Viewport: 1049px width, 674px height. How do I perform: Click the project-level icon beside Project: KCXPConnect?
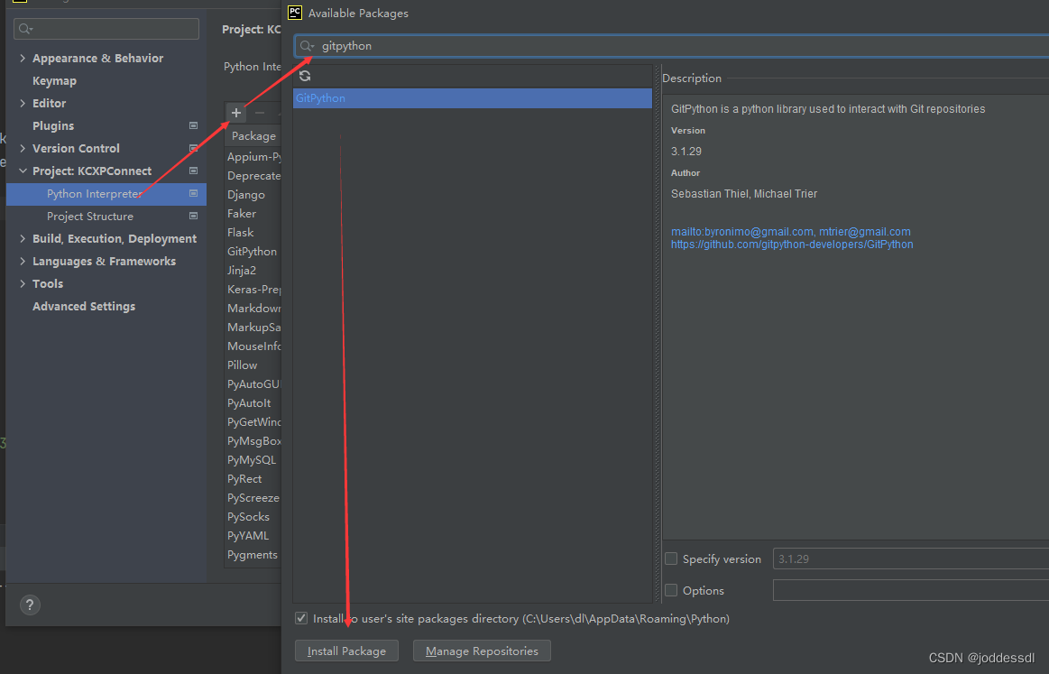(x=193, y=171)
